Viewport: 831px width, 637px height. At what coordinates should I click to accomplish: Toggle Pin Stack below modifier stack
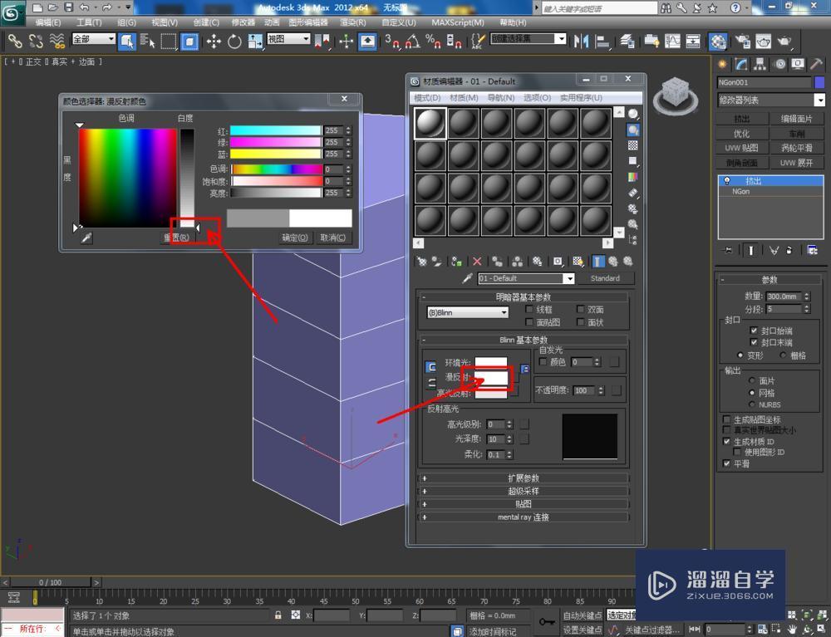point(729,251)
